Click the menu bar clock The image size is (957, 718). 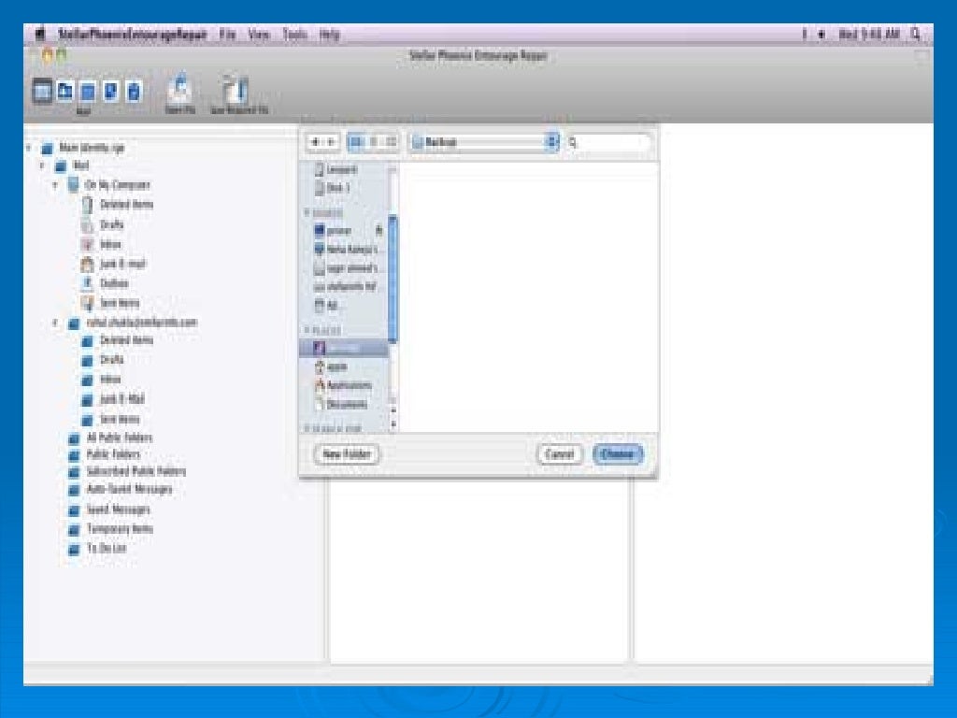[x=869, y=35]
